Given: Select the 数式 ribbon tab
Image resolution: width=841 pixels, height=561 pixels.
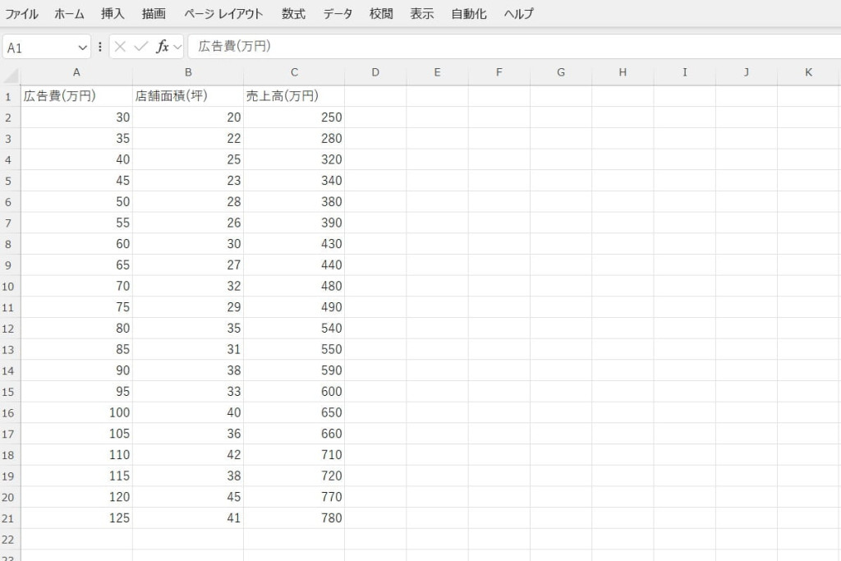Looking at the screenshot, I should point(293,14).
